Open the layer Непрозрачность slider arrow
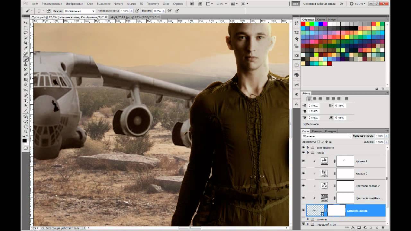This screenshot has width=411, height=231. 386,136
